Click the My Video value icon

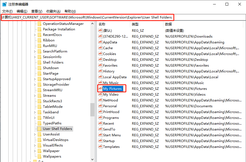click(x=100, y=94)
